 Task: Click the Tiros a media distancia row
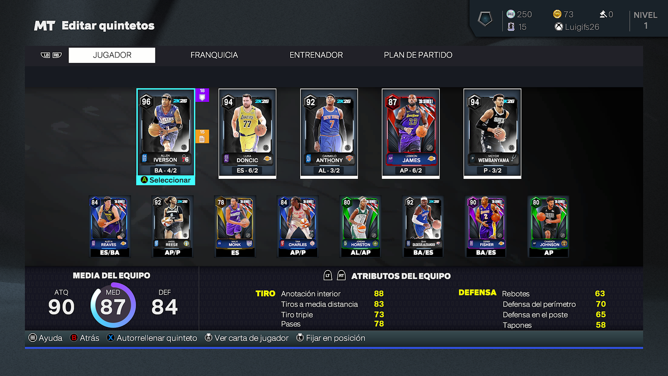(332, 304)
